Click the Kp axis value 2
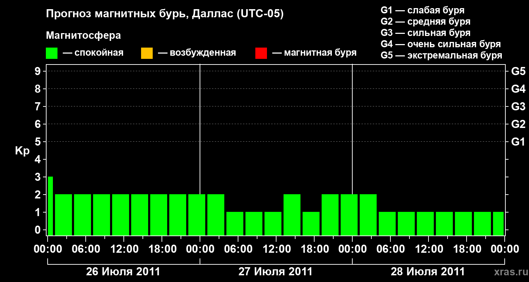529x282 pixels. tap(38, 195)
